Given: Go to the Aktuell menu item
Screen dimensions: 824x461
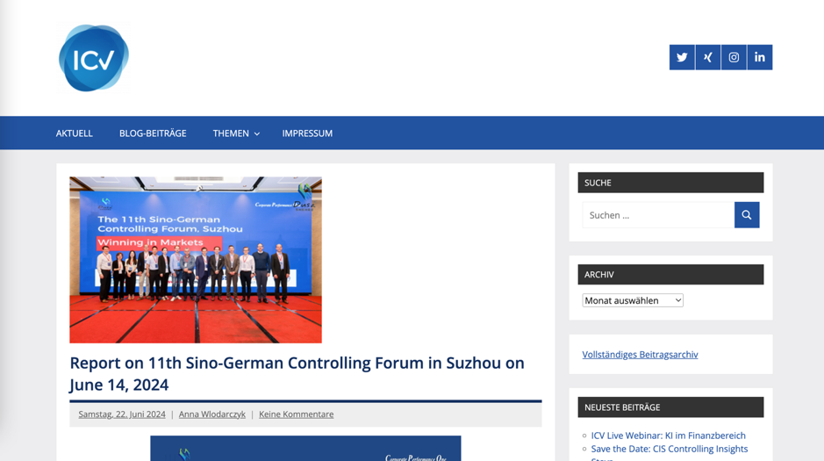Looking at the screenshot, I should coord(74,133).
